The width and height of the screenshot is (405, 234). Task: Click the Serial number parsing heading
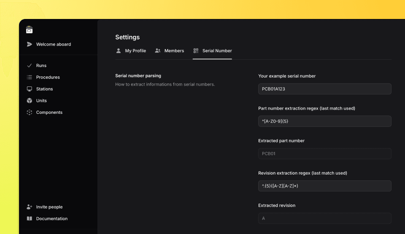point(138,75)
